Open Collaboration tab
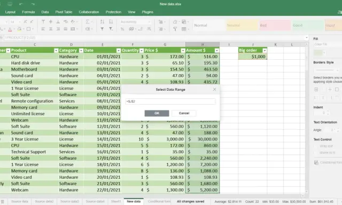This screenshot has height=205, width=342. [x=89, y=12]
